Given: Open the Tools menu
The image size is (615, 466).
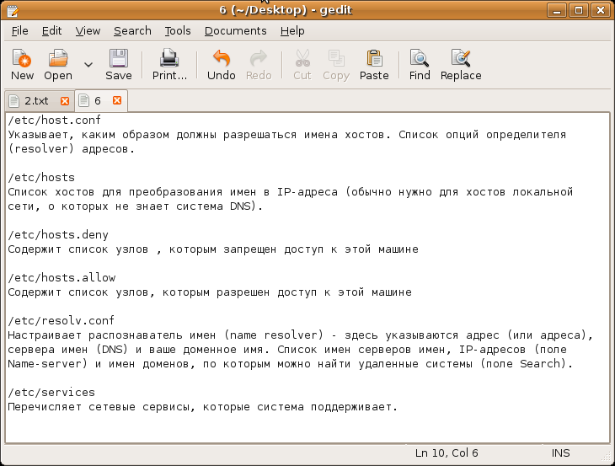Looking at the screenshot, I should click(178, 30).
